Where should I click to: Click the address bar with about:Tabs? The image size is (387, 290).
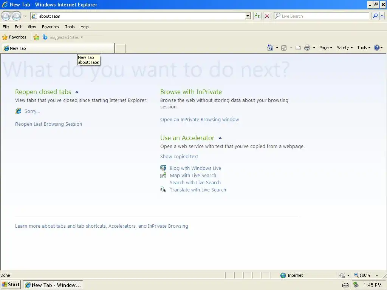[140, 16]
